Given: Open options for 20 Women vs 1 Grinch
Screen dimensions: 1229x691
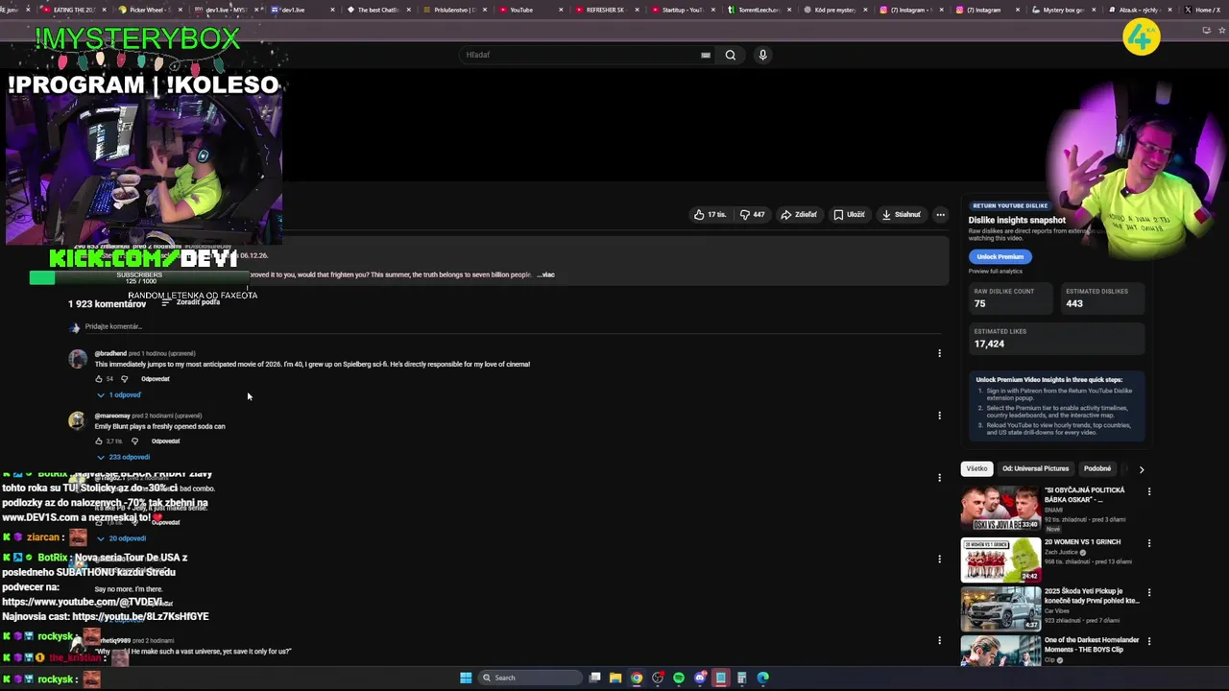Looking at the screenshot, I should tap(1148, 543).
